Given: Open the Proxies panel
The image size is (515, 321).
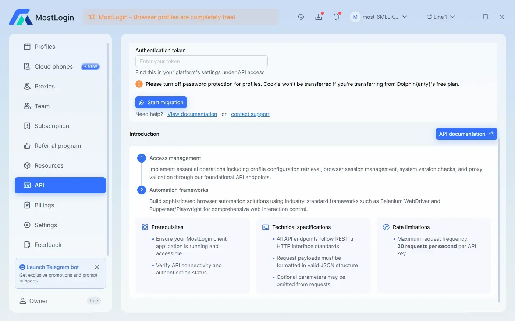Looking at the screenshot, I should (x=44, y=86).
